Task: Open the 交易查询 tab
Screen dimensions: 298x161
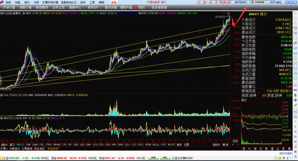Action: click(27, 149)
